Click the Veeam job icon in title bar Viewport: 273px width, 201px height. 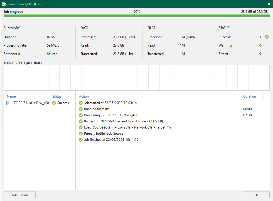pos(4,4)
